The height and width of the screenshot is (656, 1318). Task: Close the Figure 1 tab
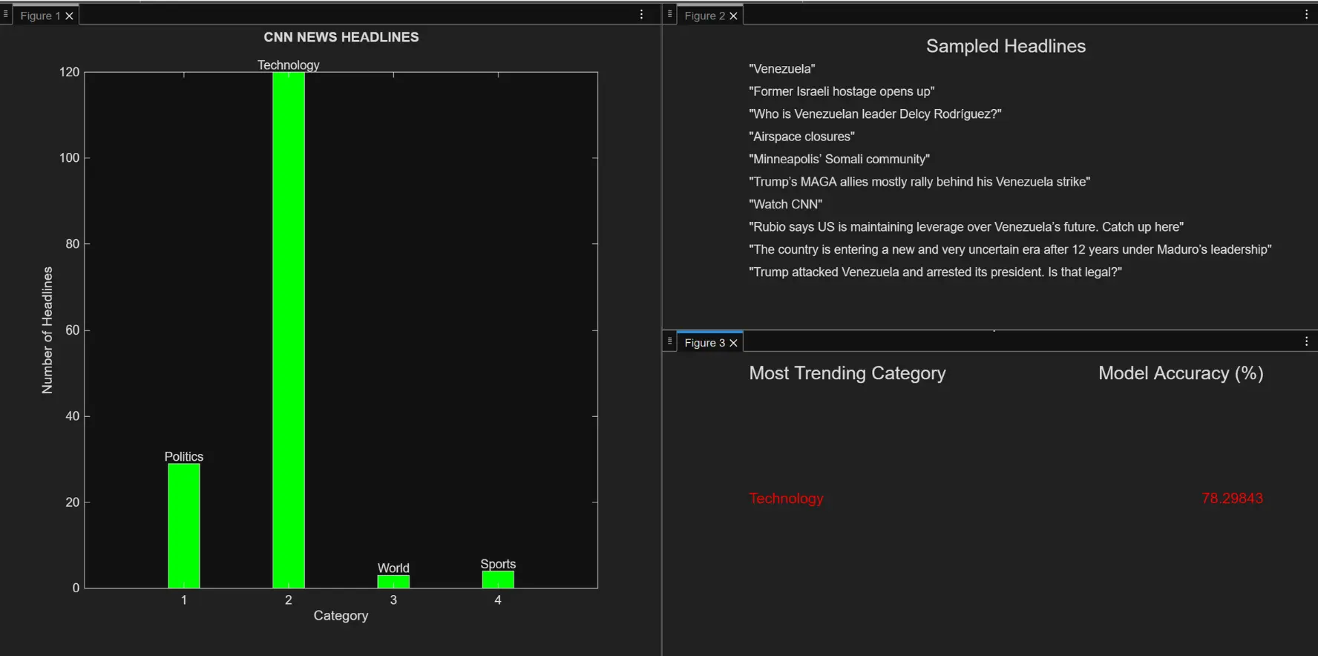[70, 16]
